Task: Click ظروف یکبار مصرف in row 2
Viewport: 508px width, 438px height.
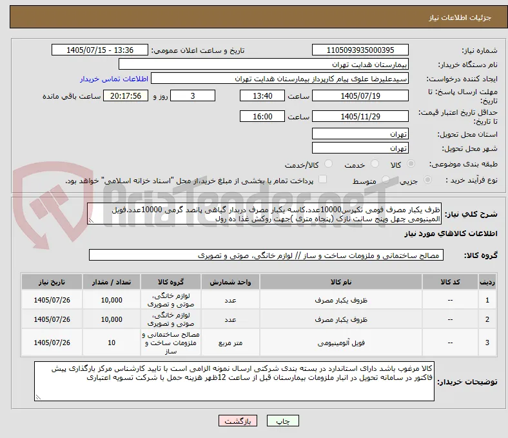Action: (x=341, y=320)
